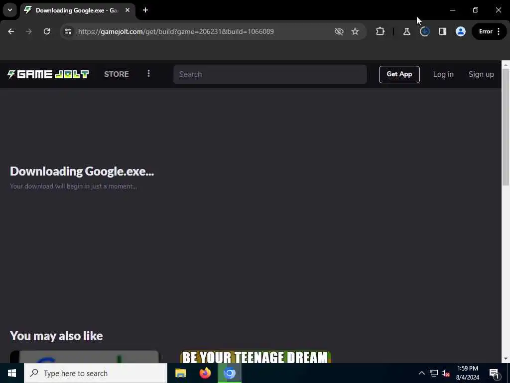This screenshot has height=383, width=510.
Task: Open the tab search dropdown arrow
Action: coord(10,10)
